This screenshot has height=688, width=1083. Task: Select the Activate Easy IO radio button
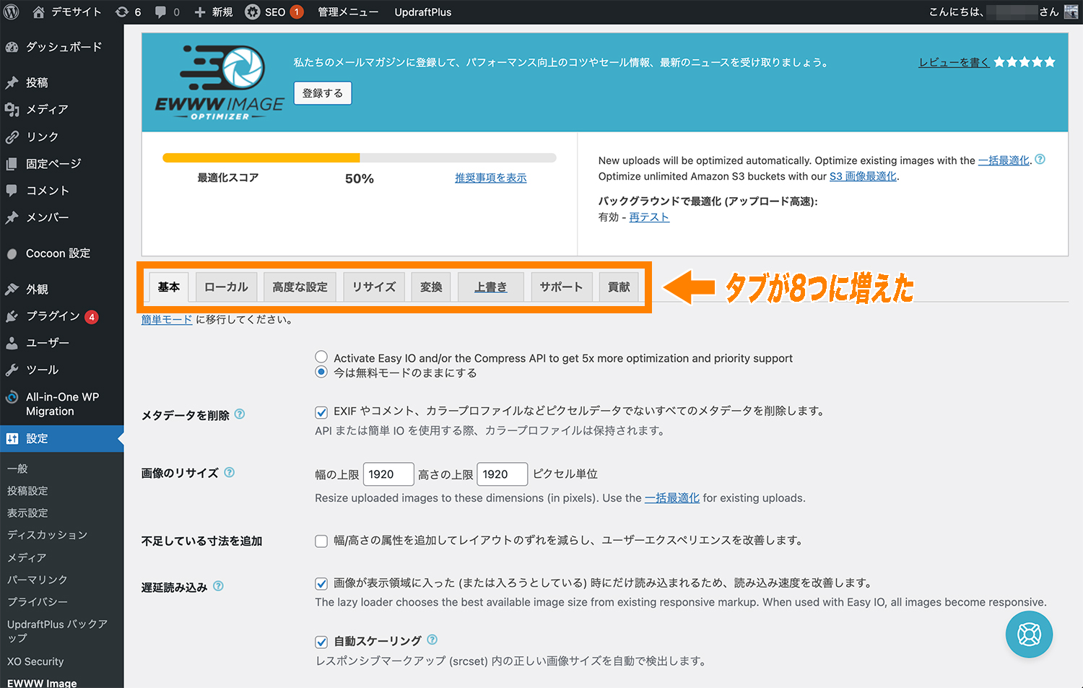click(321, 356)
